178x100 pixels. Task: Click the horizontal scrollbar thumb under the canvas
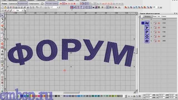coord(71,92)
